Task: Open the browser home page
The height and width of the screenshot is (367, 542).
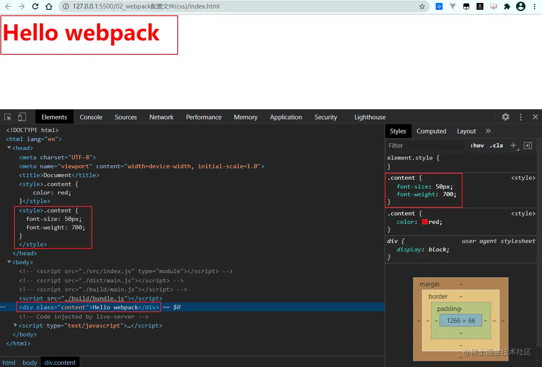Action: click(49, 6)
